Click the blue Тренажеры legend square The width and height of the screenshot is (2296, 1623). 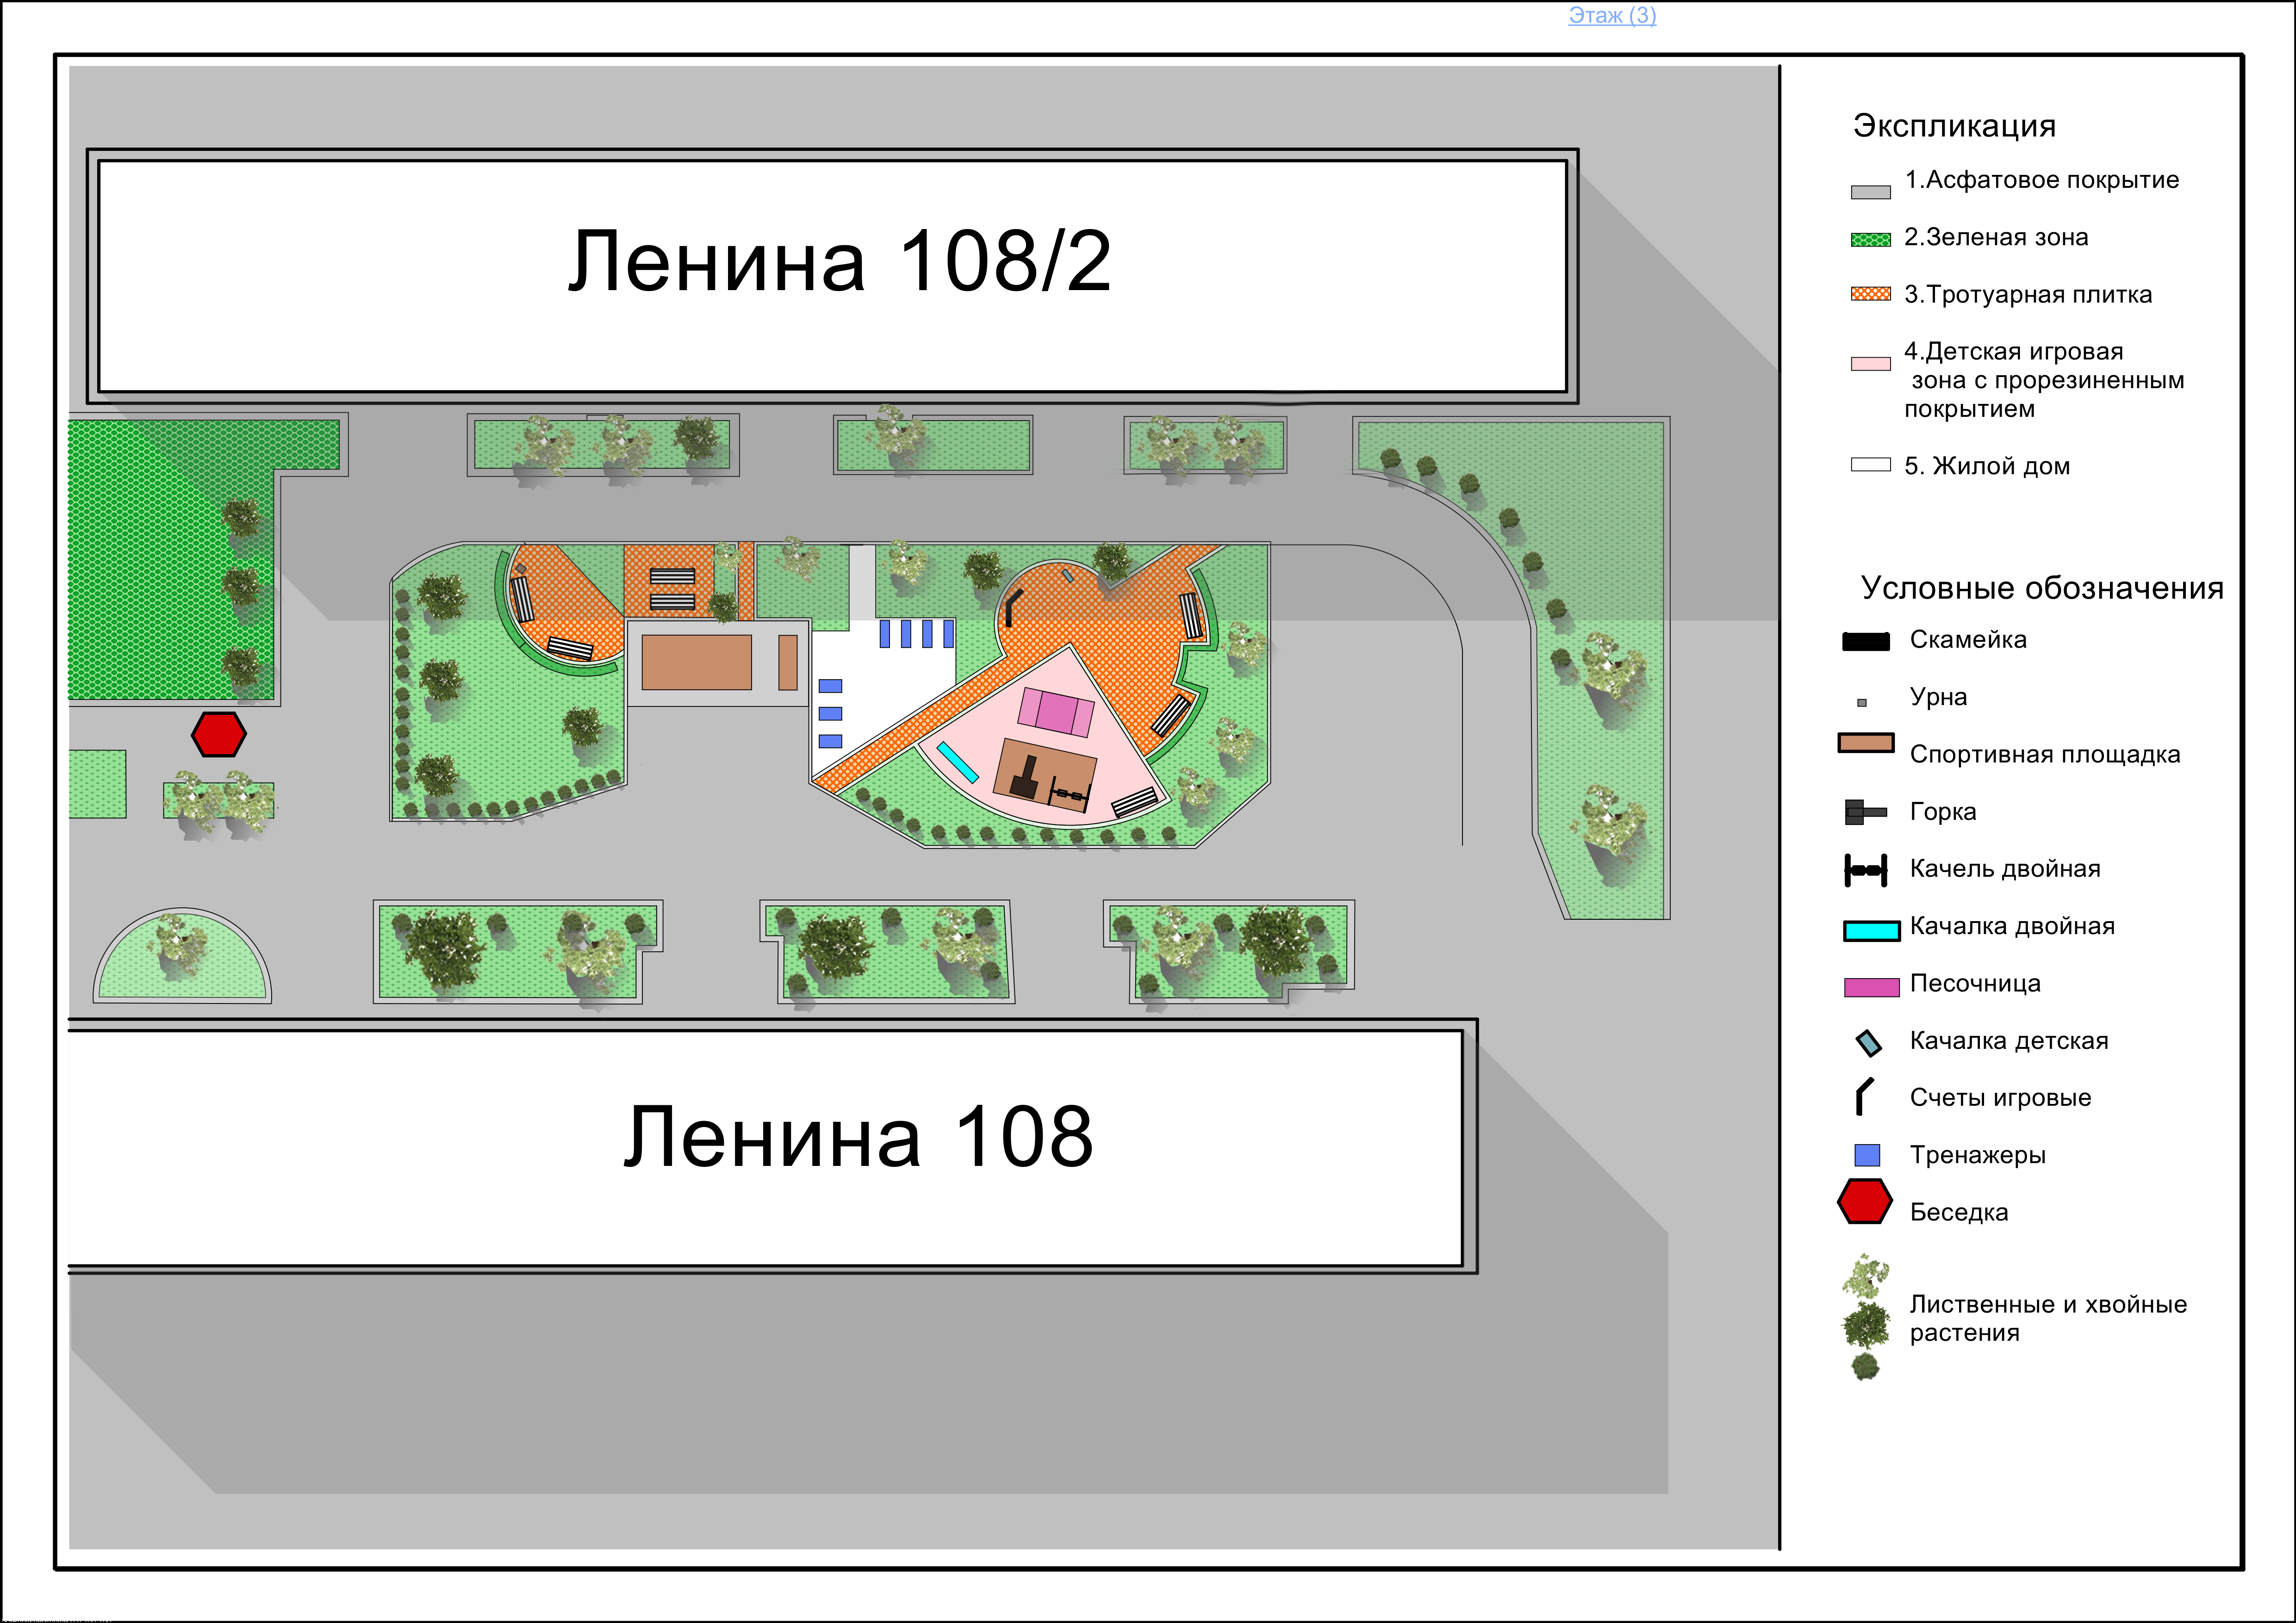coord(1867,1155)
